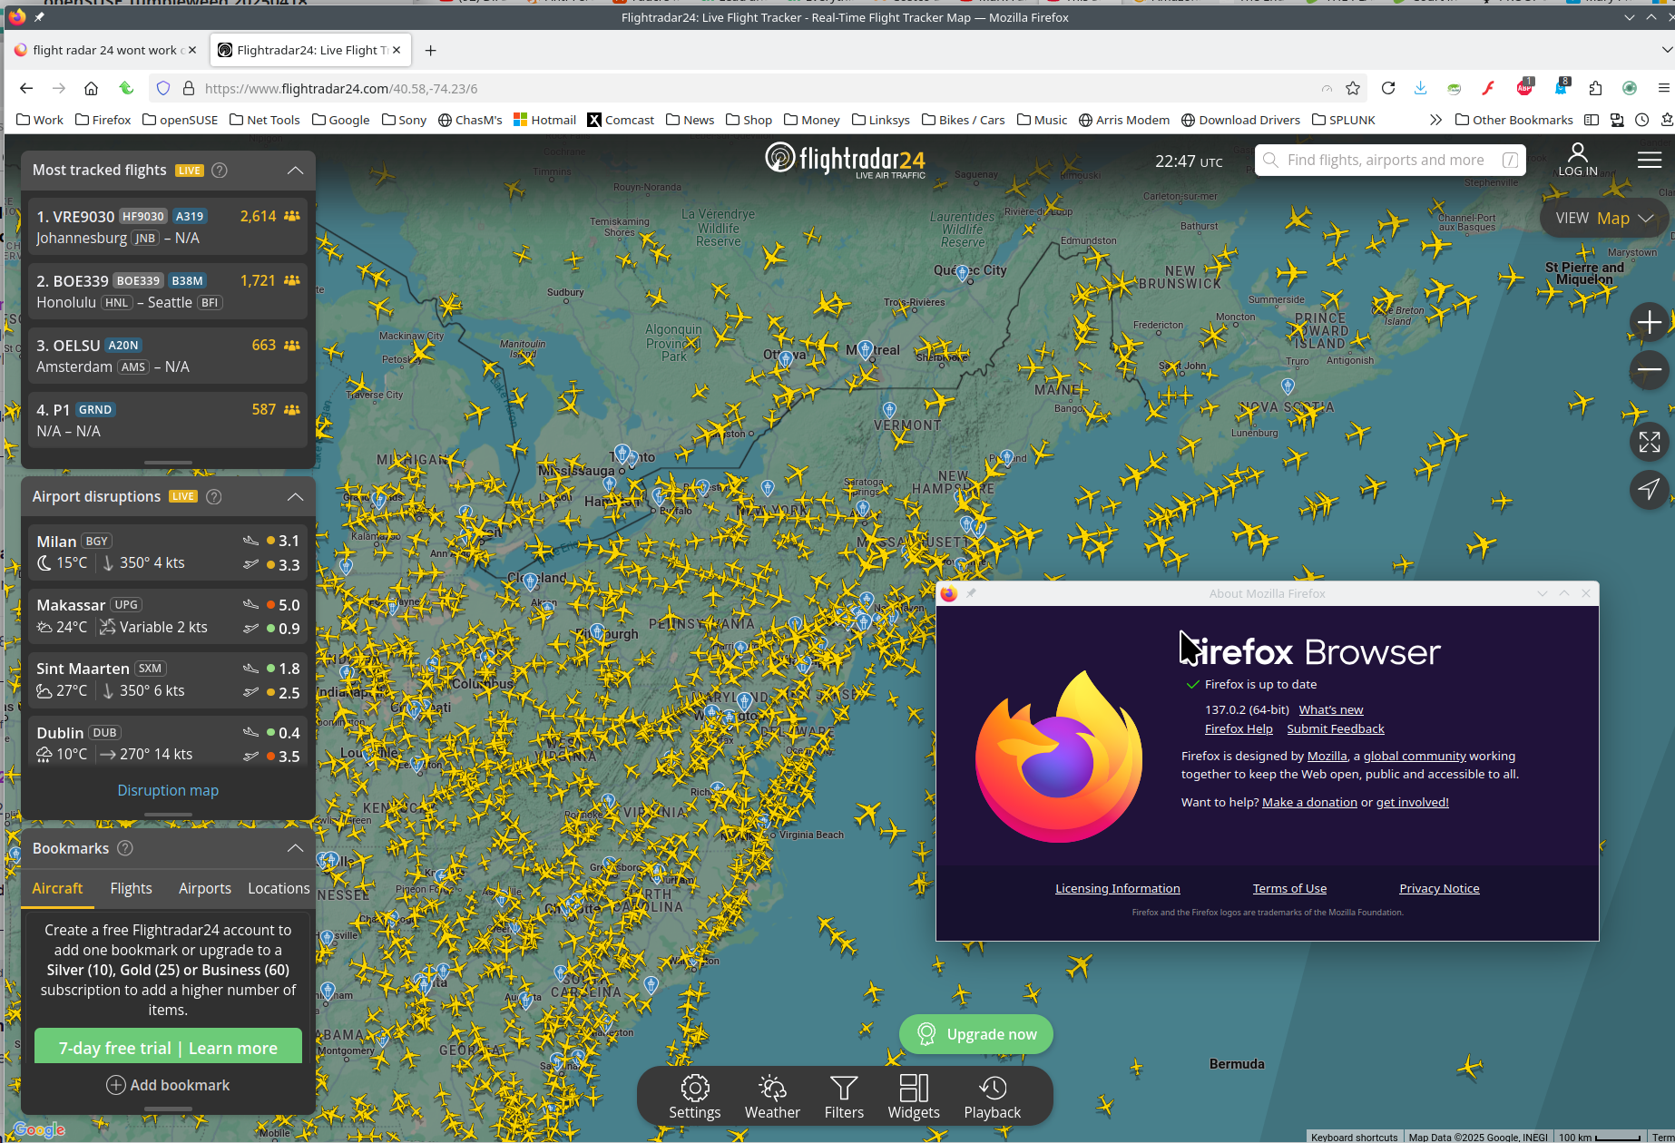Screen dimensions: 1675x1143
Task: Open the Widgets panel
Action: [x=914, y=1097]
